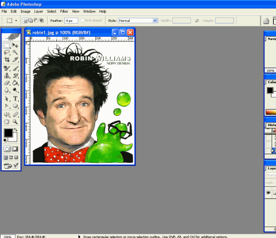Toggle layer visibility eye in Layers panel

[x=269, y=193]
